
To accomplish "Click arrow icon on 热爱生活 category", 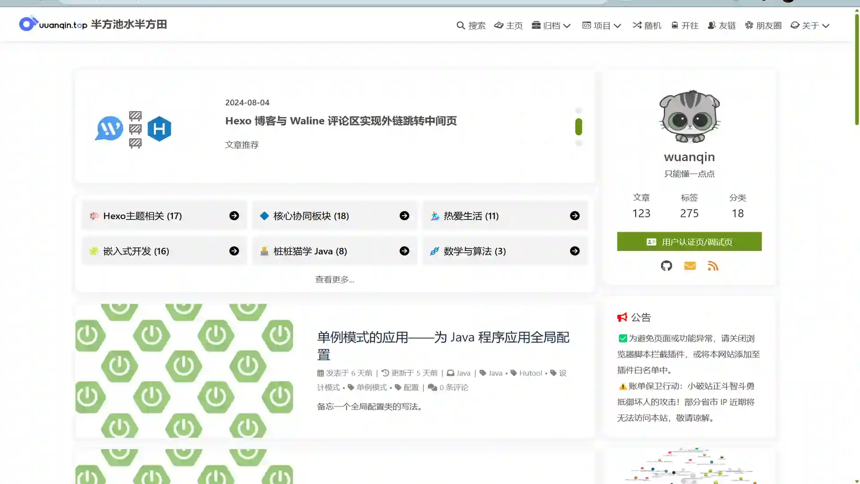I will click(x=575, y=216).
